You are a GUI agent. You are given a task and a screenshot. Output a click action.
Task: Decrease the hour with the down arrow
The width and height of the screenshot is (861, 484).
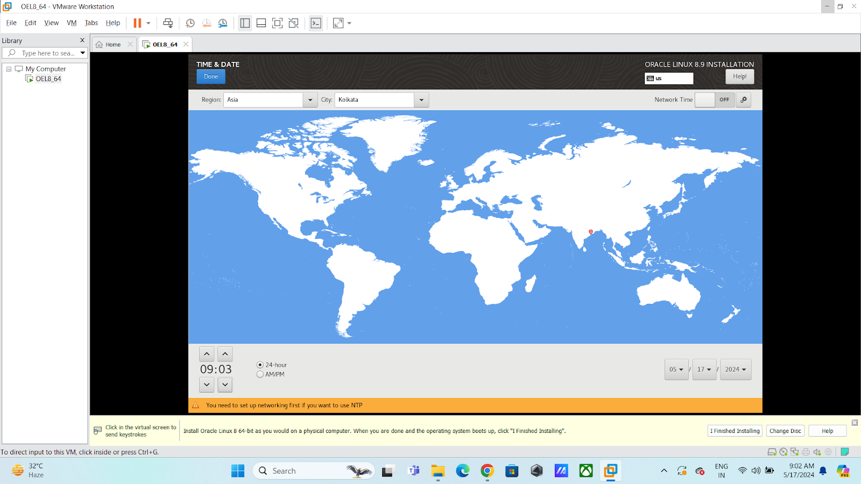[207, 385]
